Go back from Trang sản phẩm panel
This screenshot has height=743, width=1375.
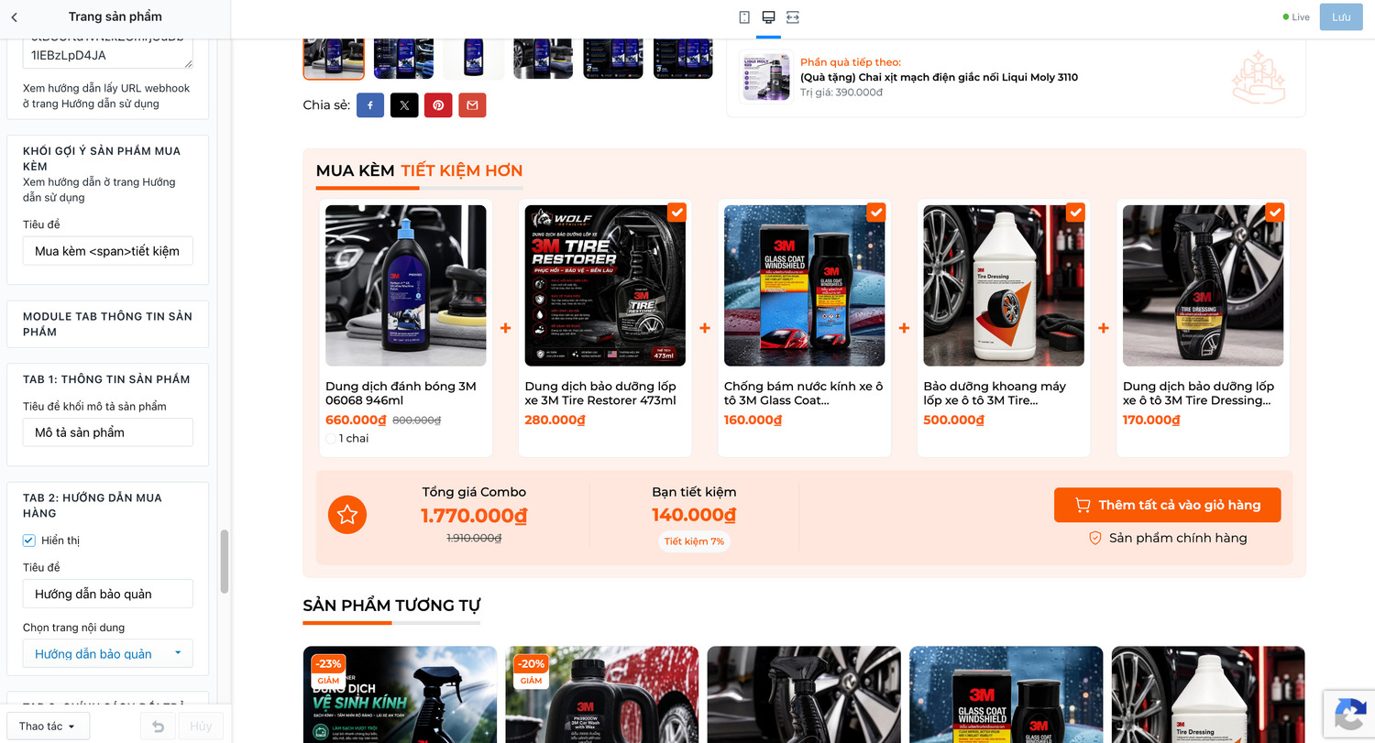pos(15,17)
